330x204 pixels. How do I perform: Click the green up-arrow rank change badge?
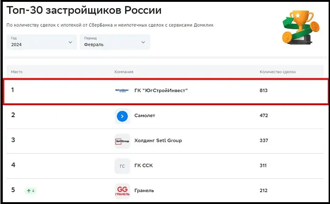(x=31, y=191)
